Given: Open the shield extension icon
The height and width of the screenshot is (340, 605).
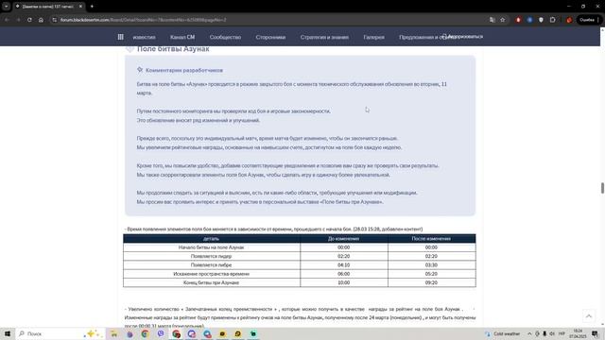Looking at the screenshot, I should pos(541,20).
